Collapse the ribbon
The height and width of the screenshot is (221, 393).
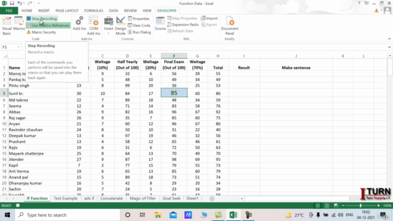click(x=389, y=39)
